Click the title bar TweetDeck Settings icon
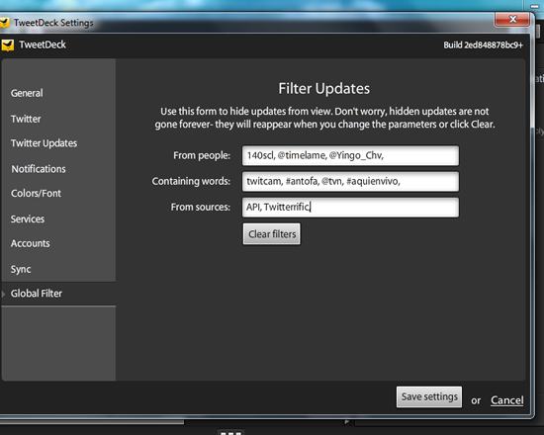This screenshot has height=435, width=544. 4,23
